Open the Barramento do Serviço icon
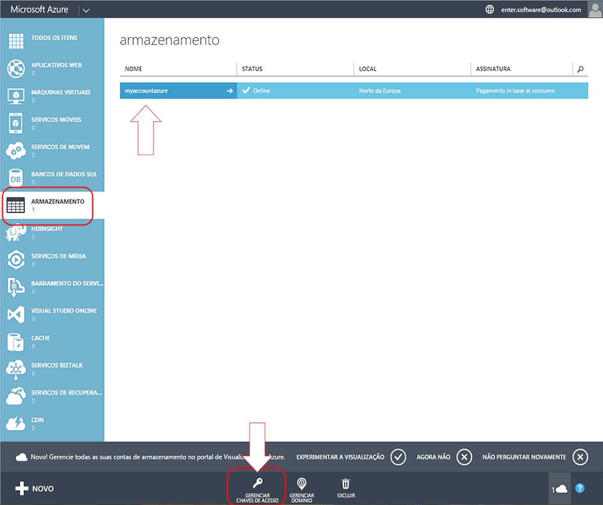Viewport: 603px width, 505px height. pos(16,287)
